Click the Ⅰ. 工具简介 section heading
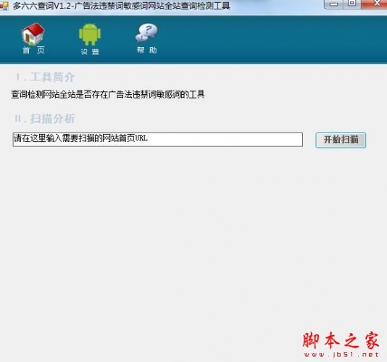The image size is (387, 362). pyautogui.click(x=45, y=77)
